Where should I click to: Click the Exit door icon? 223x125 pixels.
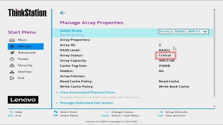point(12,78)
